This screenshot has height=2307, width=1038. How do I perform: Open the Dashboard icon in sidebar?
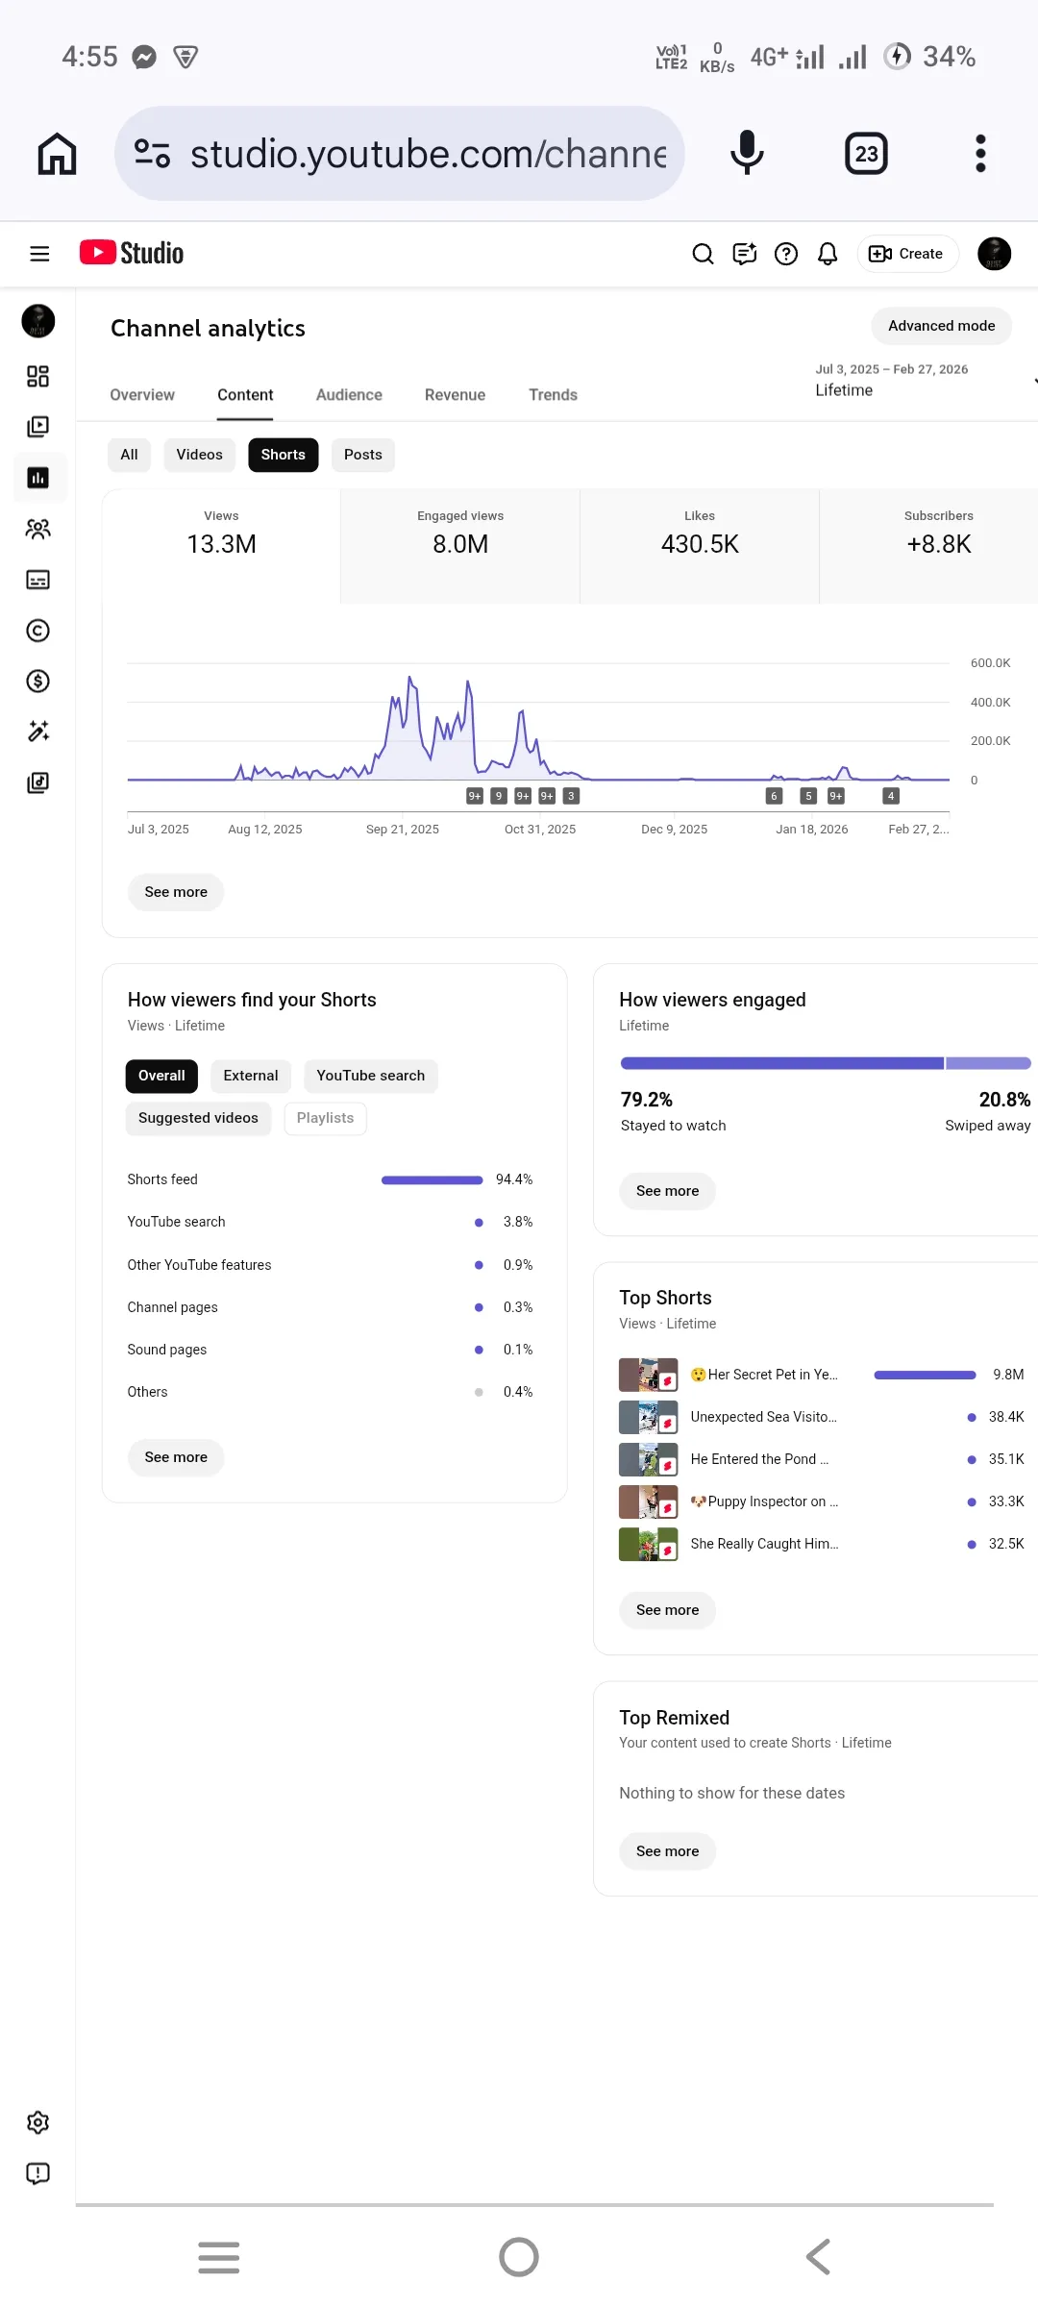[37, 376]
